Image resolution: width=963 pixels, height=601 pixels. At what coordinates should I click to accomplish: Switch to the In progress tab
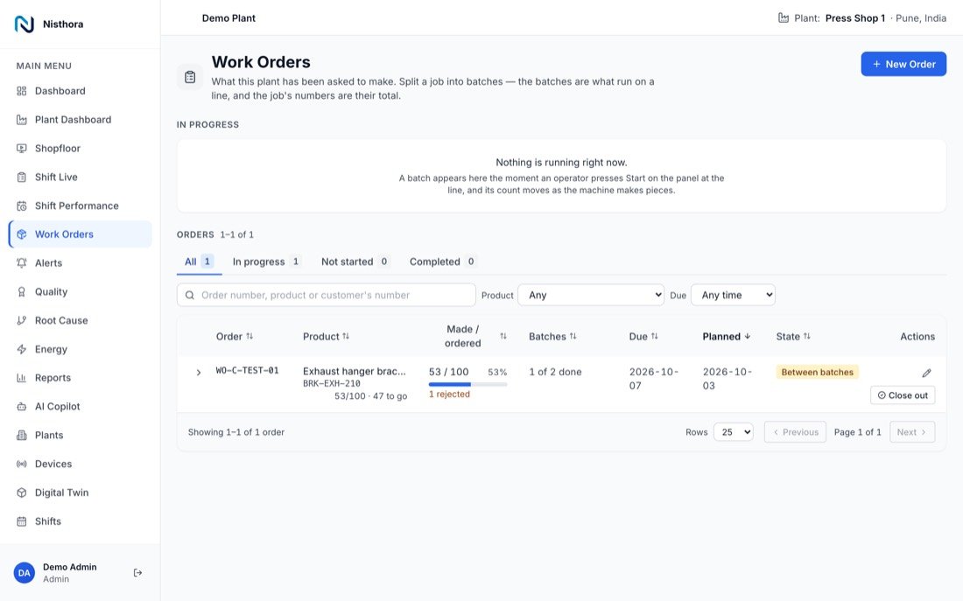coord(267,262)
